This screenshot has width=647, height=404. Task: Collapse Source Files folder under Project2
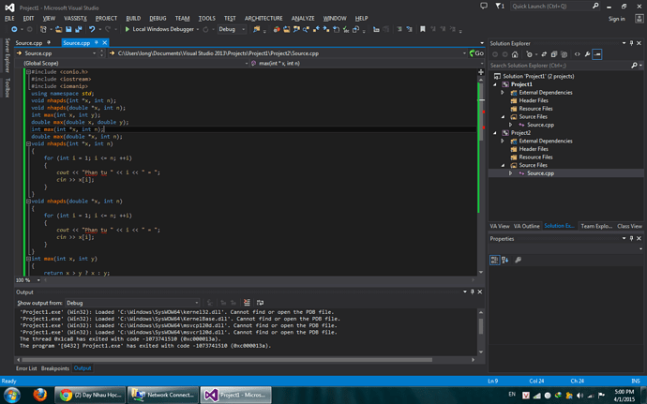(x=503, y=165)
